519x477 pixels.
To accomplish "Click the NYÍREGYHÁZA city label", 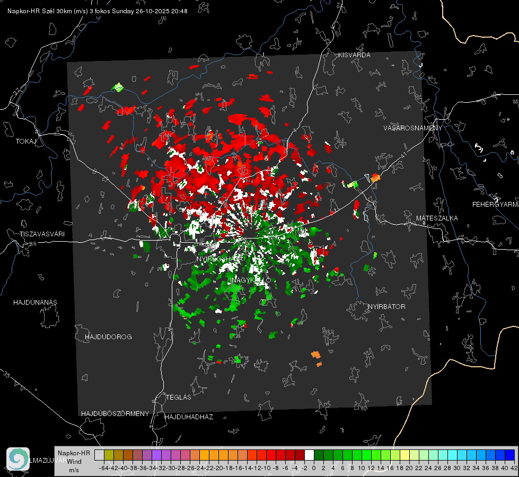I will coord(219,259).
